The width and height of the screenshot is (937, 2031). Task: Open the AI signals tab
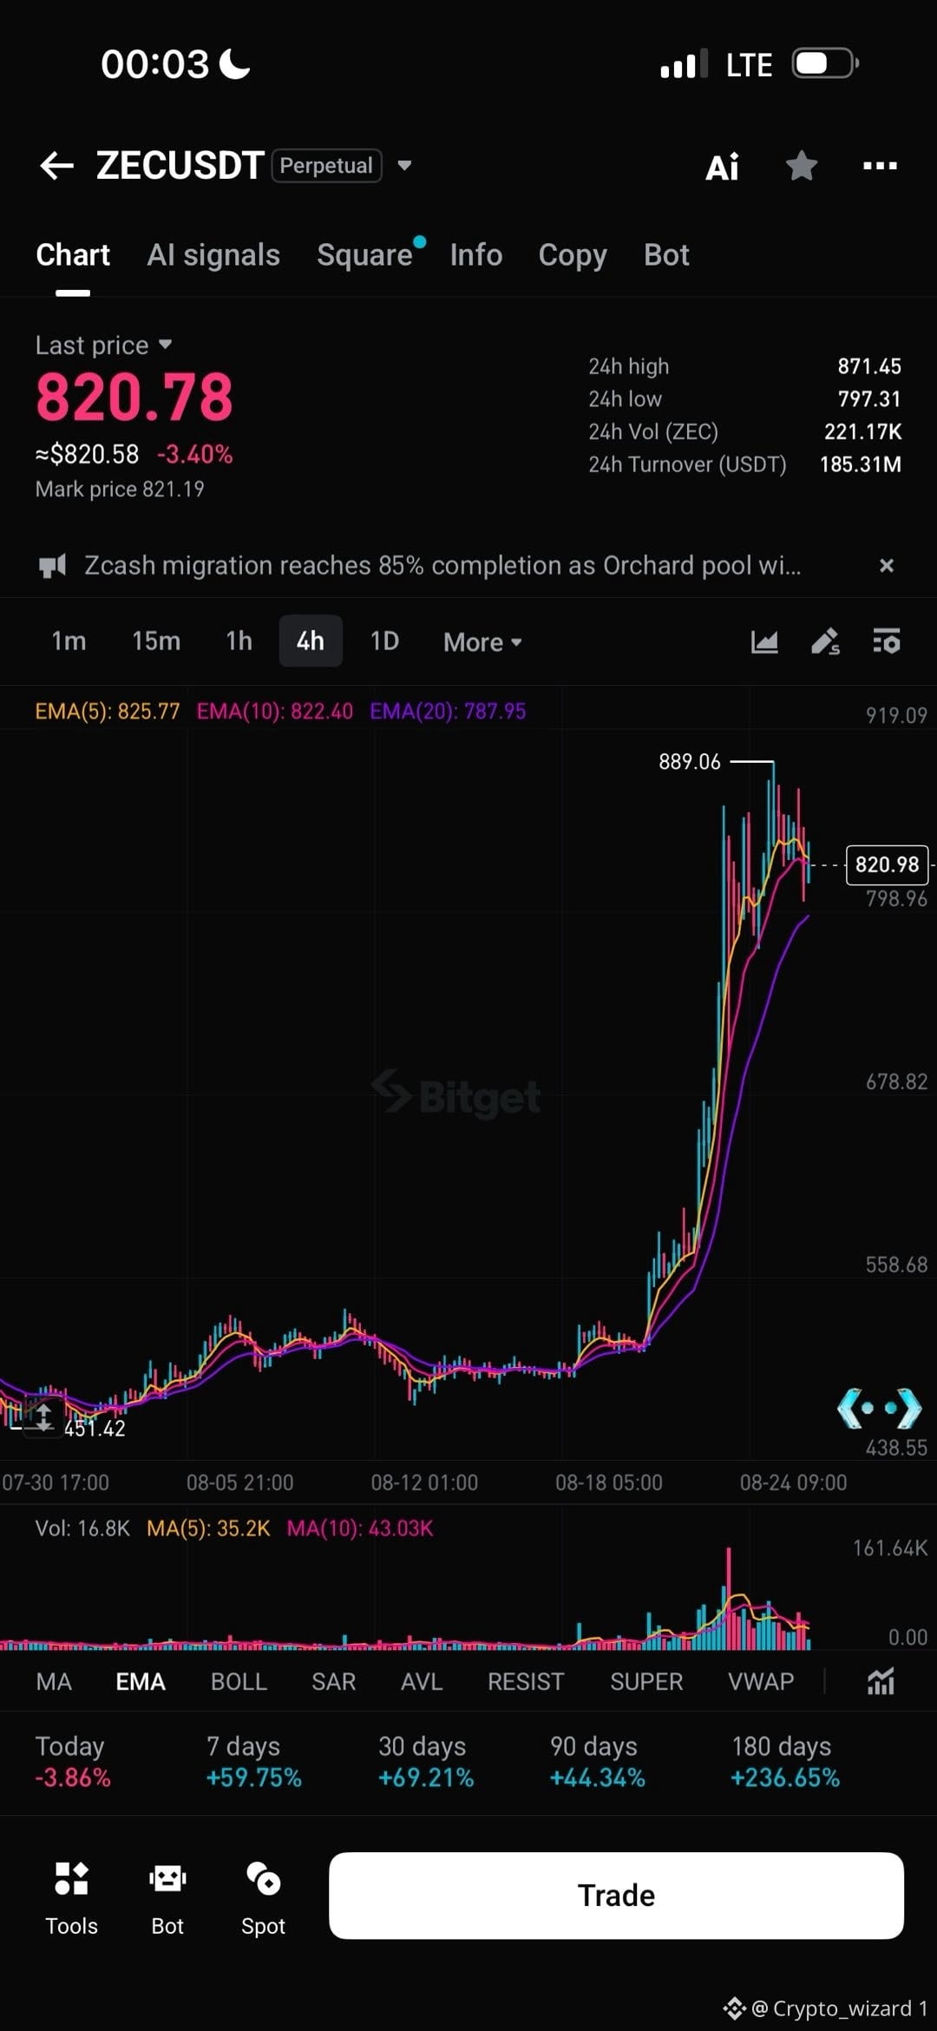213,255
